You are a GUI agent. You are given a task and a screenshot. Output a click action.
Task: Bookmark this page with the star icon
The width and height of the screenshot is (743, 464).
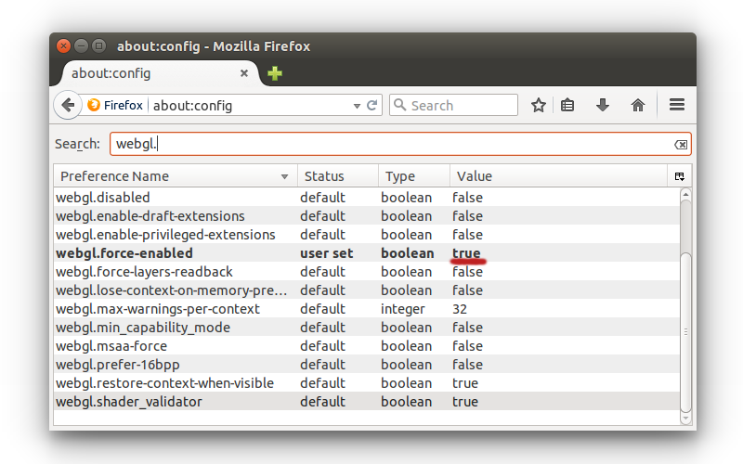[x=538, y=105]
